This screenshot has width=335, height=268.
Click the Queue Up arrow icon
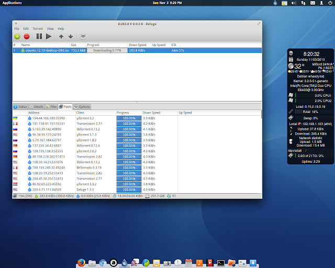tap(61, 36)
